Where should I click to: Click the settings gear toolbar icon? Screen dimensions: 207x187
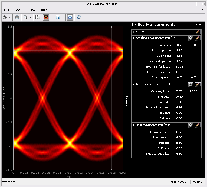click(5, 17)
